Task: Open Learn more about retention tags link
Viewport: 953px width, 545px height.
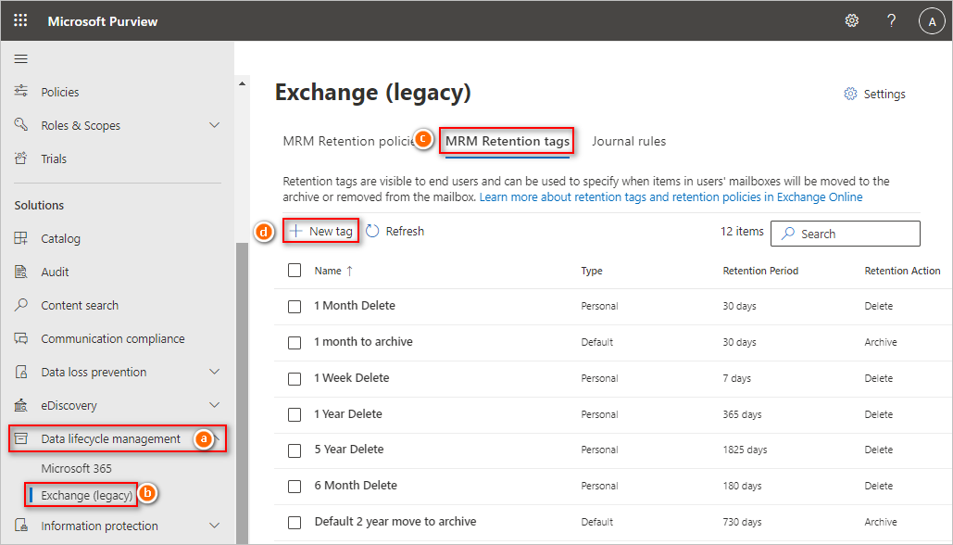Action: [671, 197]
